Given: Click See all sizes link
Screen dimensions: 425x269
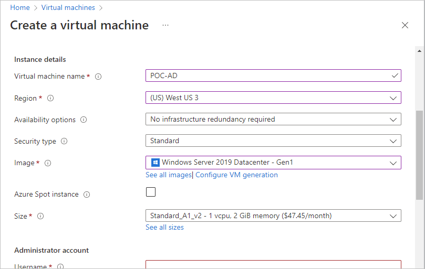Looking at the screenshot, I should click(x=164, y=228).
